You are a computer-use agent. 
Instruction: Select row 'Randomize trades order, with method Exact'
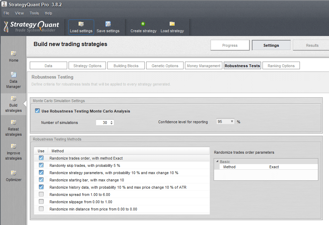click(122, 158)
